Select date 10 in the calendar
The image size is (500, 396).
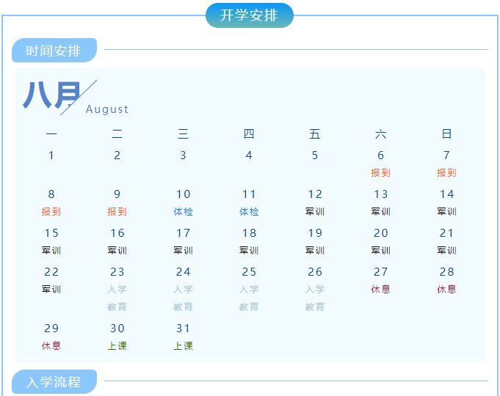coord(183,194)
